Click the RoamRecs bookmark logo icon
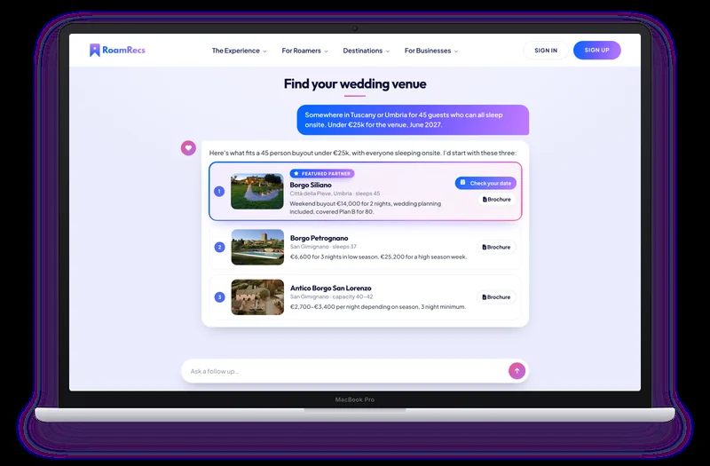 coord(95,51)
